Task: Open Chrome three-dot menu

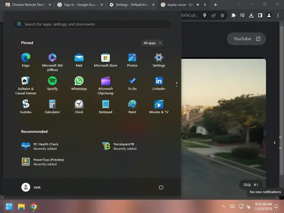Action: pos(278,16)
